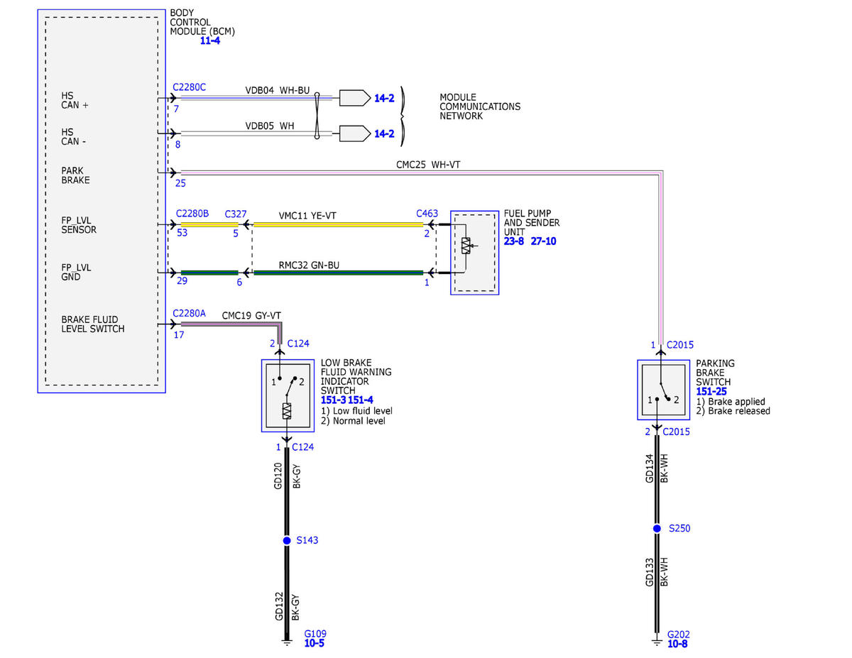The height and width of the screenshot is (658, 852).
Task: Open the 14-2 link beside VDB05 WH
Action: [x=384, y=133]
